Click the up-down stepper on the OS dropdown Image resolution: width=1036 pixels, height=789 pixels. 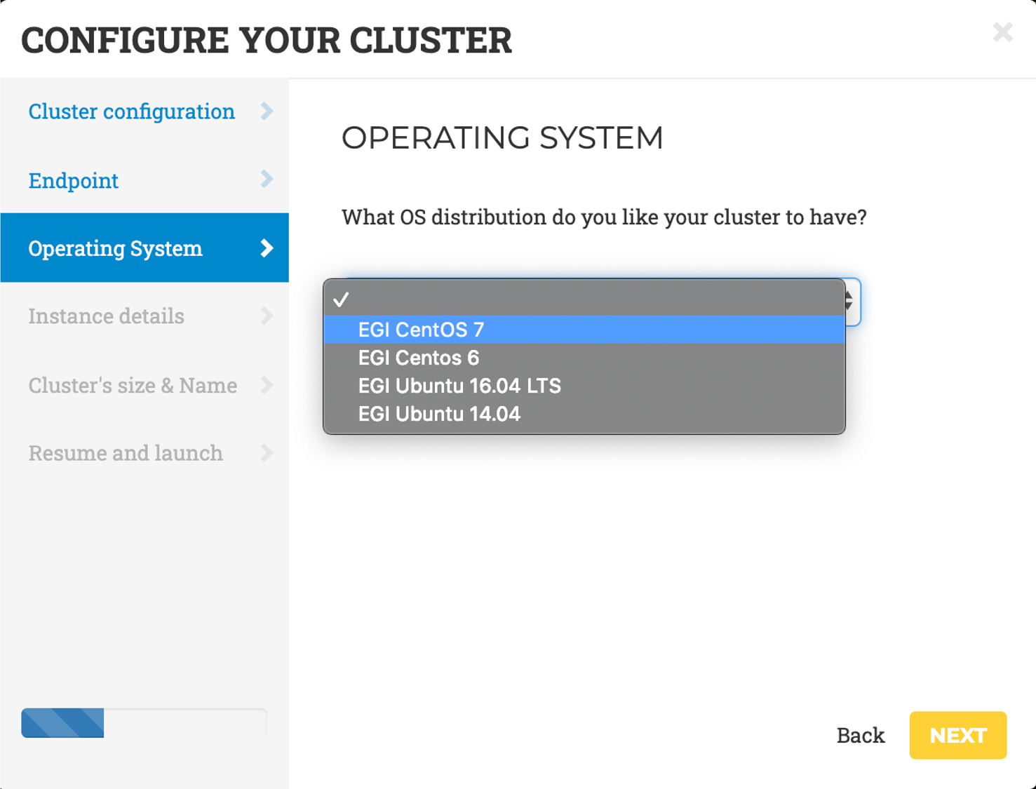(847, 302)
